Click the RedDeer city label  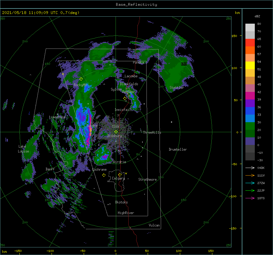tap(129, 92)
